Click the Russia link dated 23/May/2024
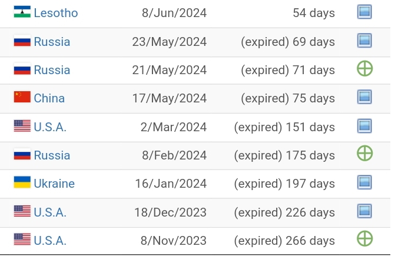The width and height of the screenshot is (408, 256). (52, 42)
